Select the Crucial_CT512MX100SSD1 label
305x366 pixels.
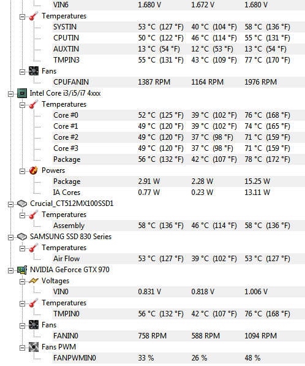(x=72, y=204)
